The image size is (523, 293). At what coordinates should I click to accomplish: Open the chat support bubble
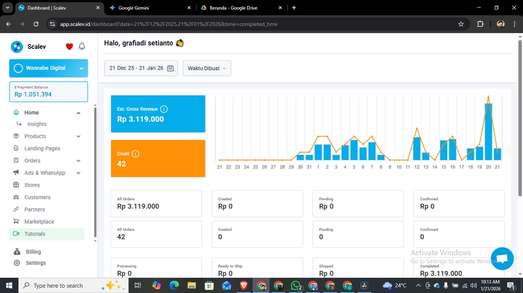502,259
